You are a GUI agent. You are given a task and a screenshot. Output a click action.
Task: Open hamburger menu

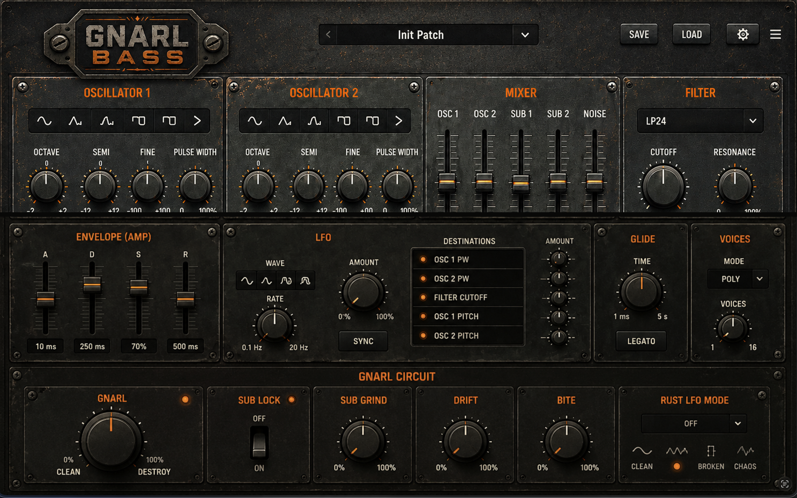(x=775, y=34)
